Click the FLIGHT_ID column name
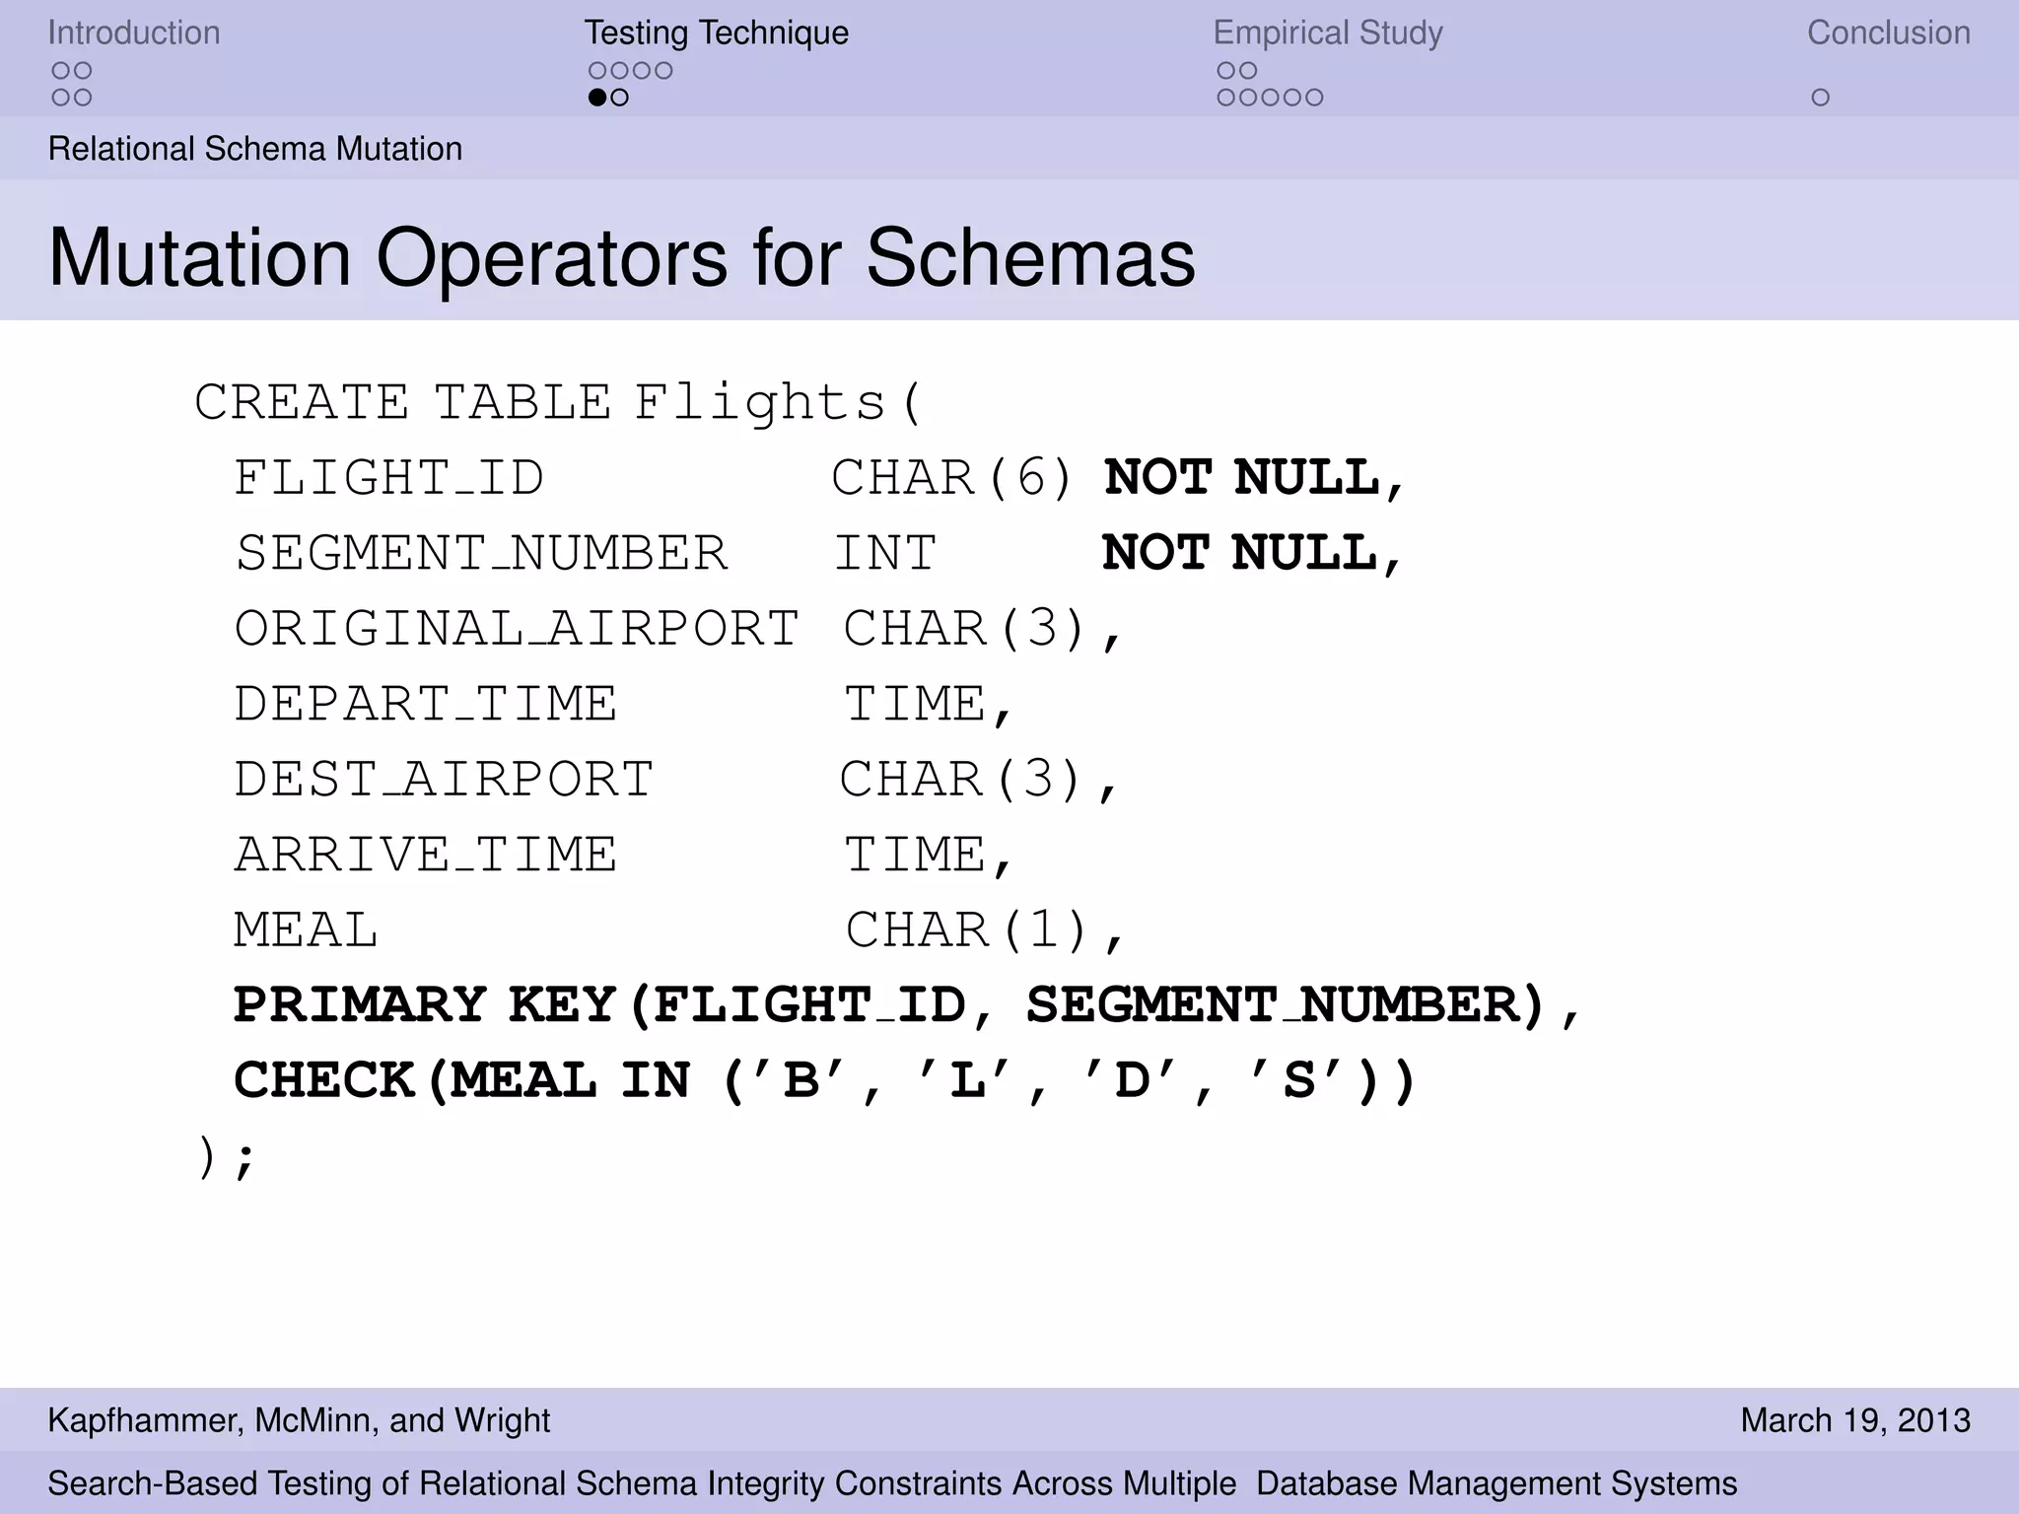Viewport: 2019px width, 1514px height. (388, 479)
